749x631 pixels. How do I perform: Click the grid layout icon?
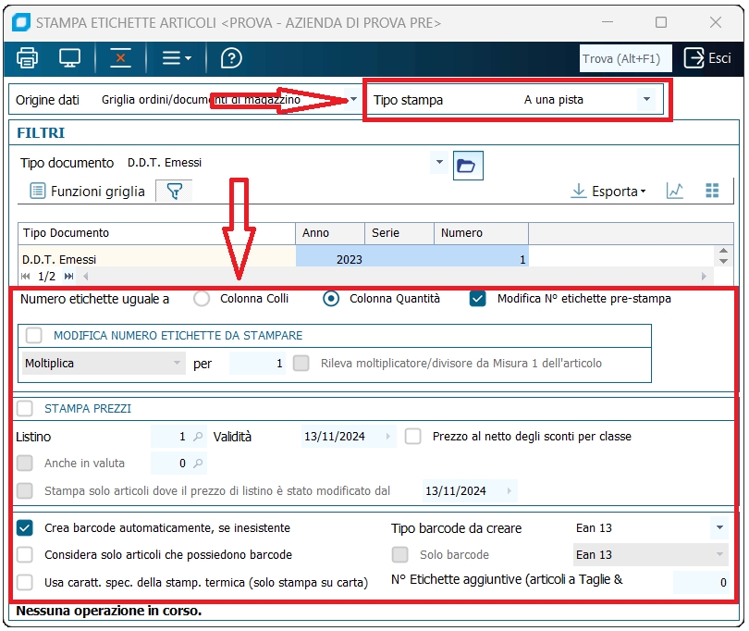point(712,191)
